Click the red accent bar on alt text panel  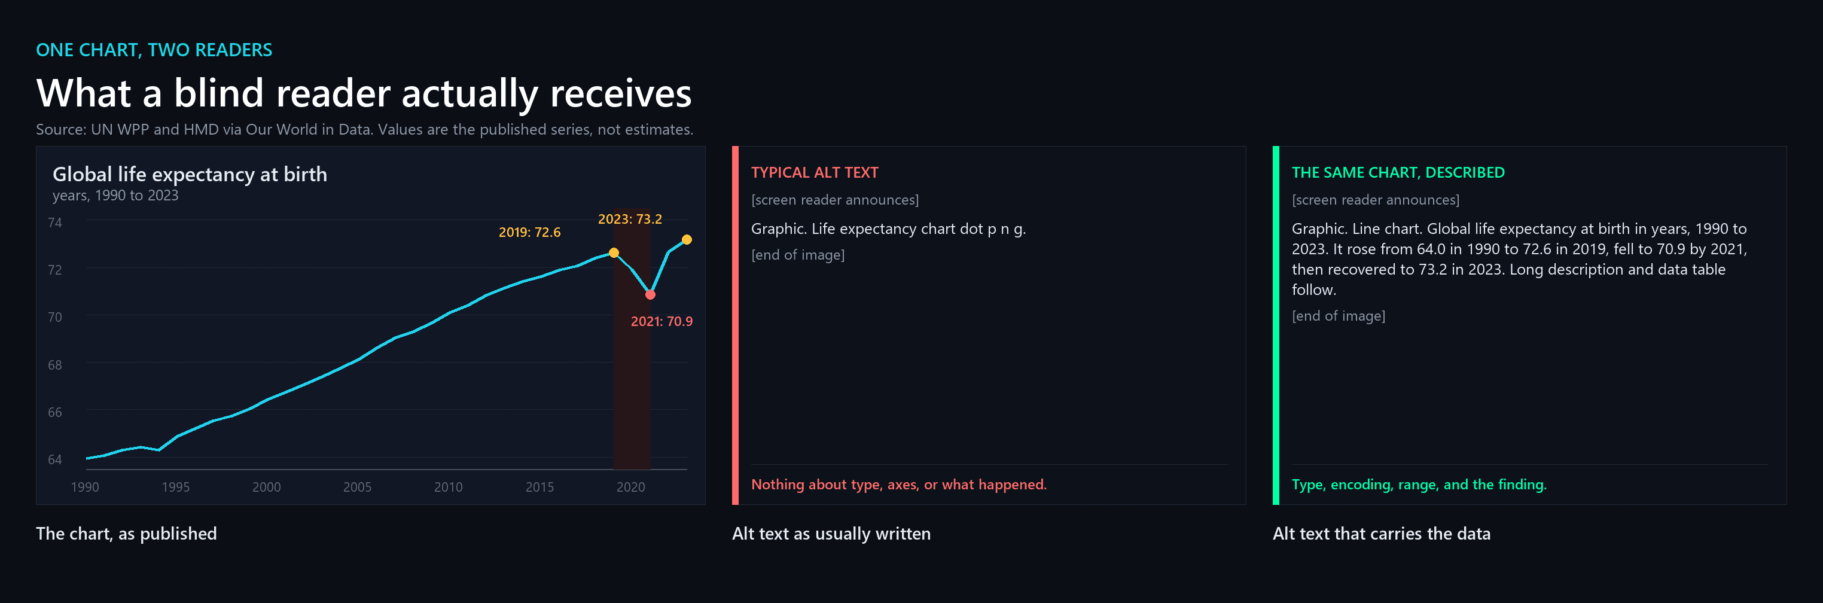735,325
